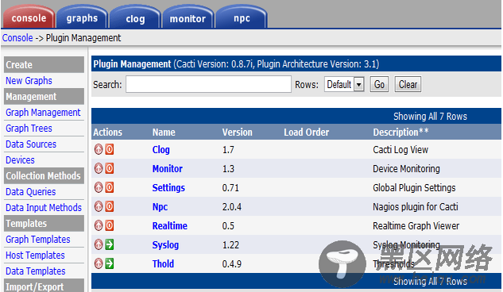Sort by the Version column header
This screenshot has width=503, height=292.
click(x=238, y=133)
